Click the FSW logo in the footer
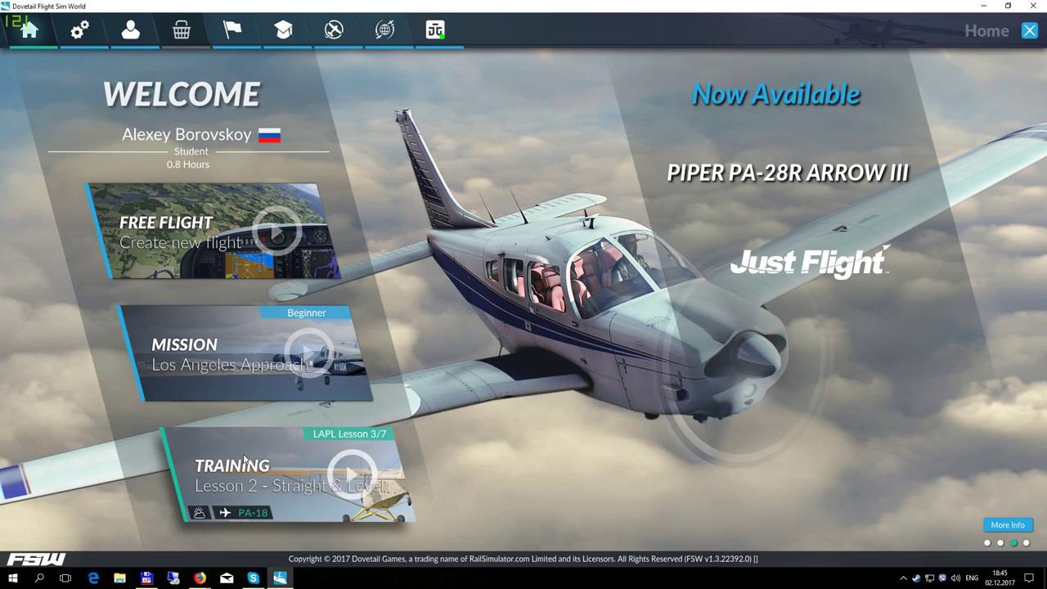The width and height of the screenshot is (1047, 589). pyautogui.click(x=37, y=560)
